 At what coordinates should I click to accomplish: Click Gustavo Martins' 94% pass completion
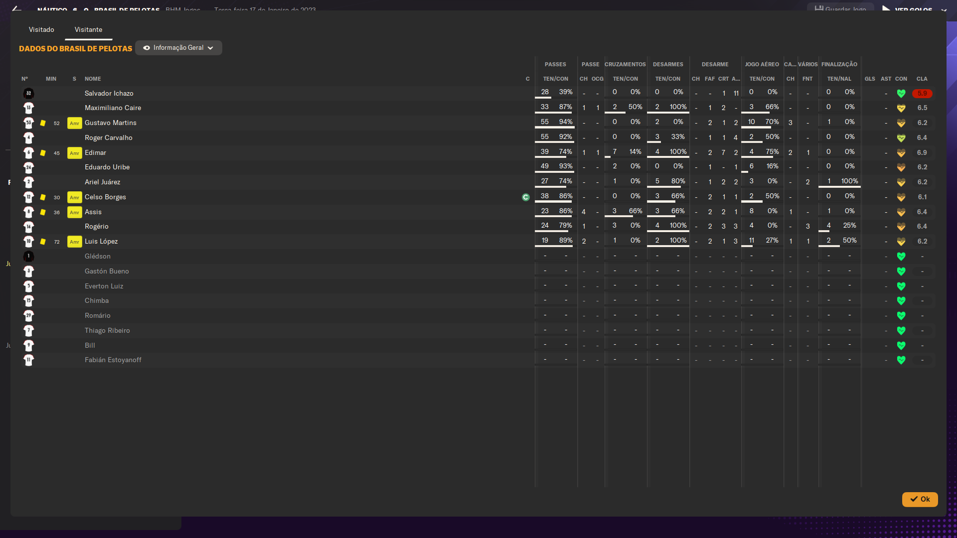(x=566, y=122)
